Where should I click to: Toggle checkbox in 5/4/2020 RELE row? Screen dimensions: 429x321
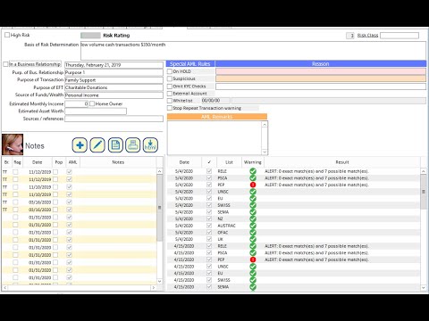pos(209,171)
